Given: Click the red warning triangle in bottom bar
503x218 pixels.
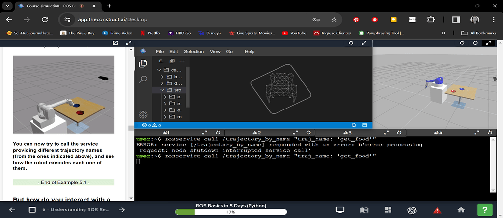Looking at the screenshot, I should pos(437,210).
